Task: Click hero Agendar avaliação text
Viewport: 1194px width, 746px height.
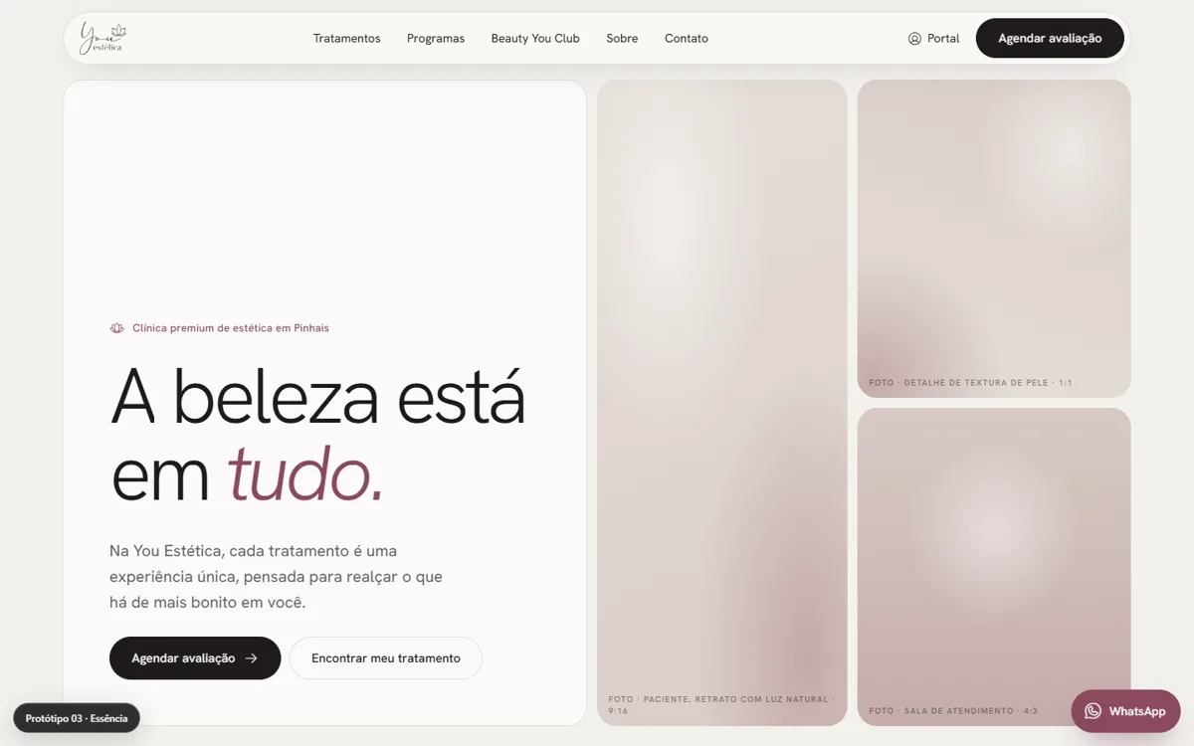Action: 183,658
